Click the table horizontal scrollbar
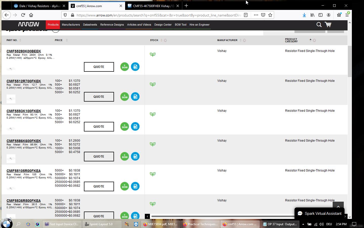 coord(222,216)
